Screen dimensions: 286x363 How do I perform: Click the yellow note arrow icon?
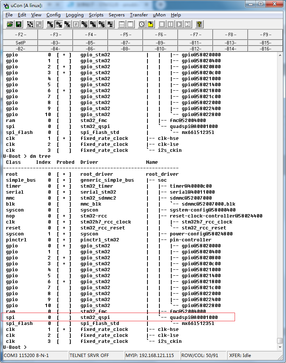coord(150,24)
